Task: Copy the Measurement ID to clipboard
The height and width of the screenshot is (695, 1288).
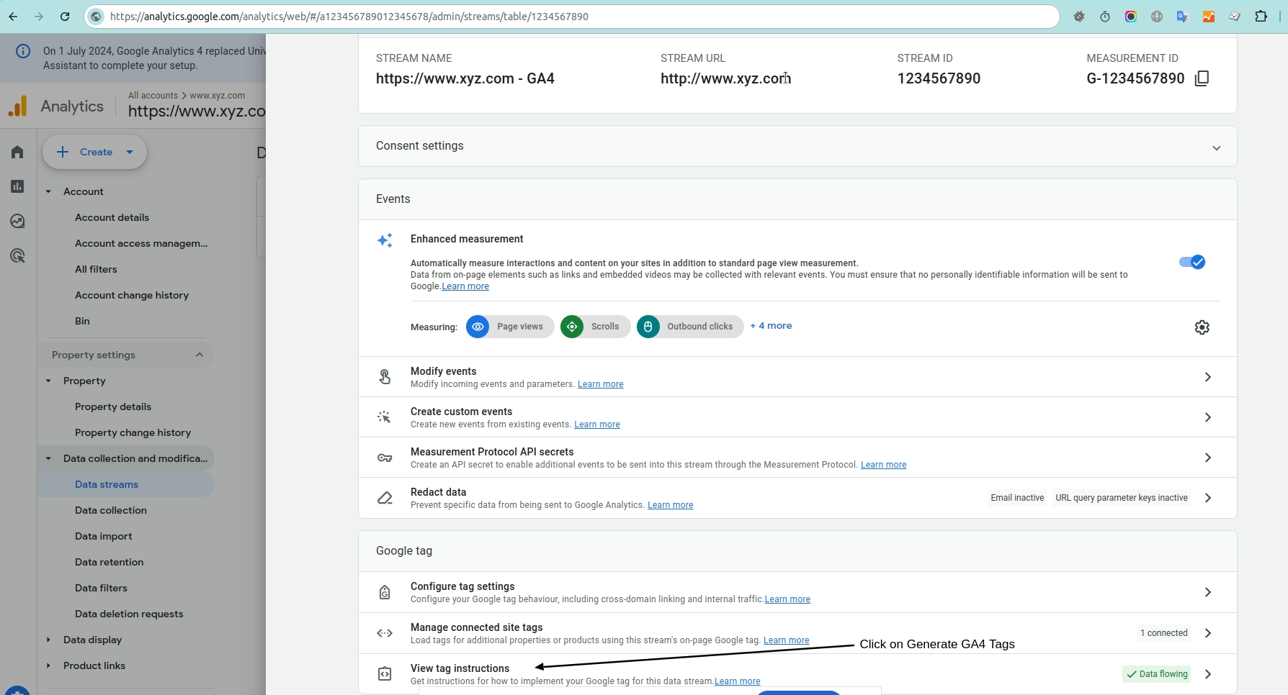Action: coord(1202,78)
